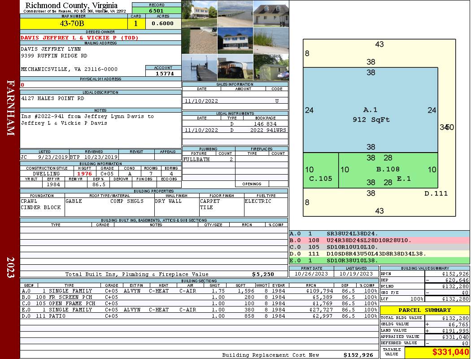Select sketch code row D.0 111

click(x=379, y=254)
